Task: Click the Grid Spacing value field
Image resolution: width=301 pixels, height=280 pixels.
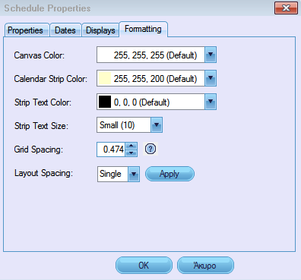Action: click(x=111, y=149)
